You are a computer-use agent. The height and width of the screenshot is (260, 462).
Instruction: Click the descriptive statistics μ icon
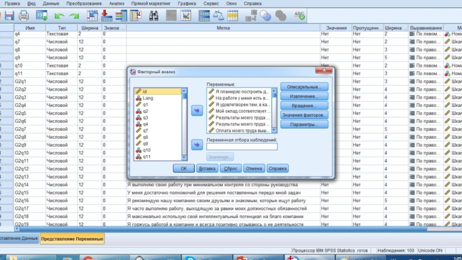click(136, 16)
